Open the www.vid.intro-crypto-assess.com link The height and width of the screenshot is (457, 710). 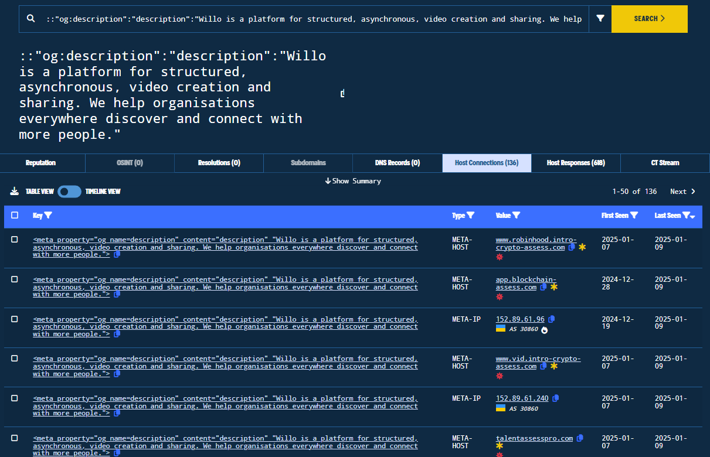(x=538, y=363)
